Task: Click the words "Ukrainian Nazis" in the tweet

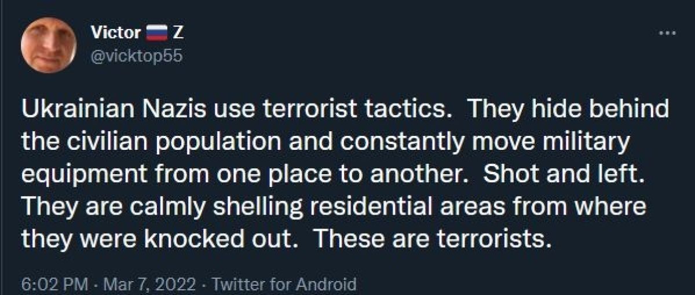Action: tap(110, 110)
